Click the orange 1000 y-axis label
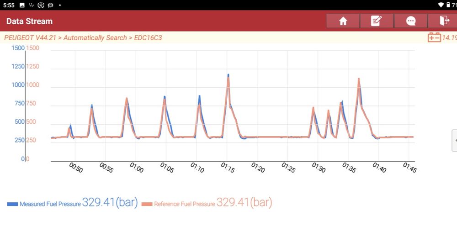This screenshot has height=242, width=457. pyautogui.click(x=32, y=85)
